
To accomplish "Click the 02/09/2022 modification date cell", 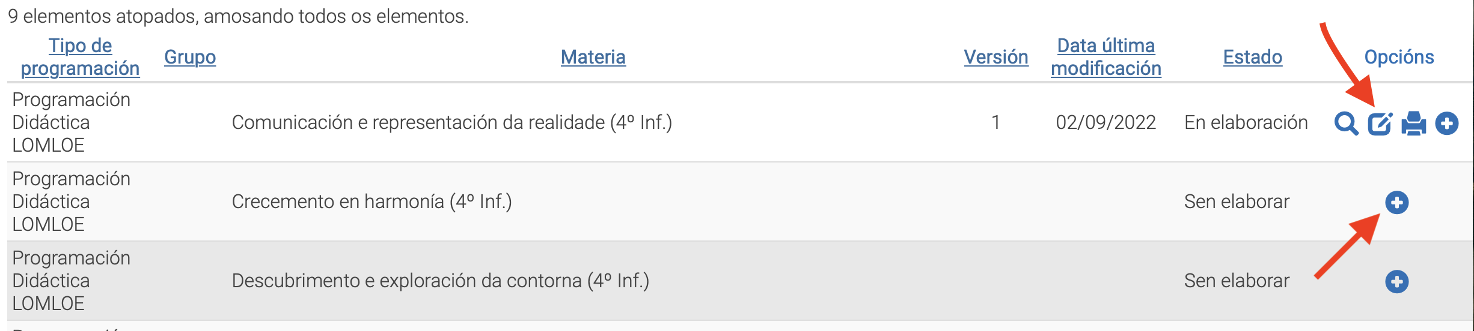I will point(1106,122).
